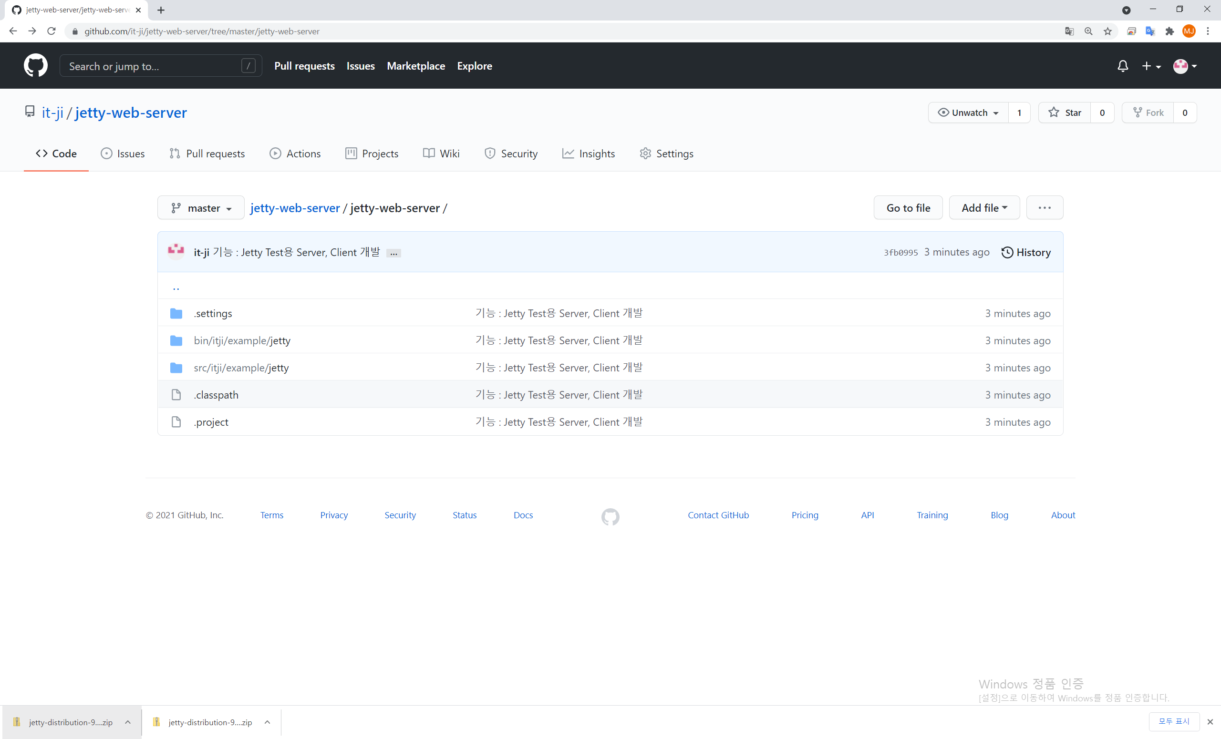1221x739 pixels.
Task: Open the Insights tab
Action: [588, 154]
